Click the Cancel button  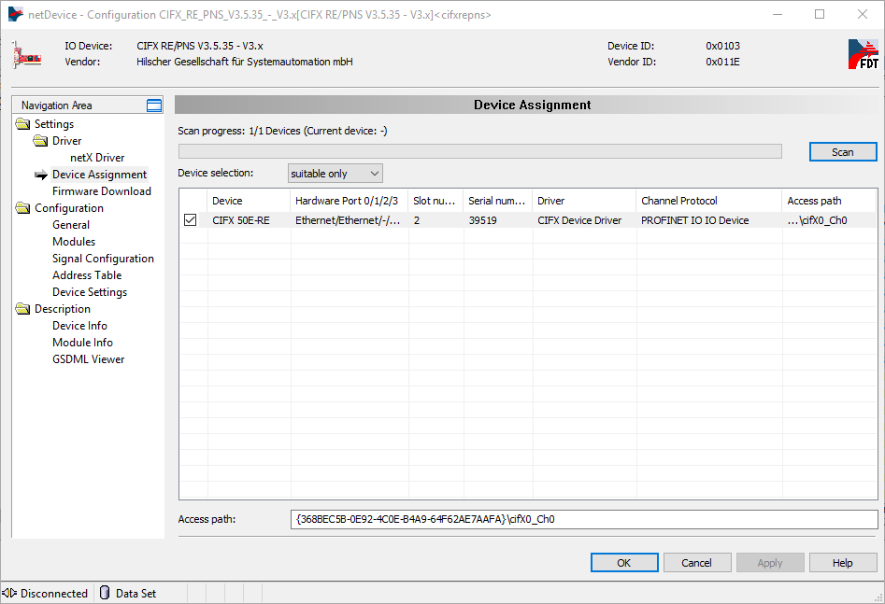[x=696, y=563]
